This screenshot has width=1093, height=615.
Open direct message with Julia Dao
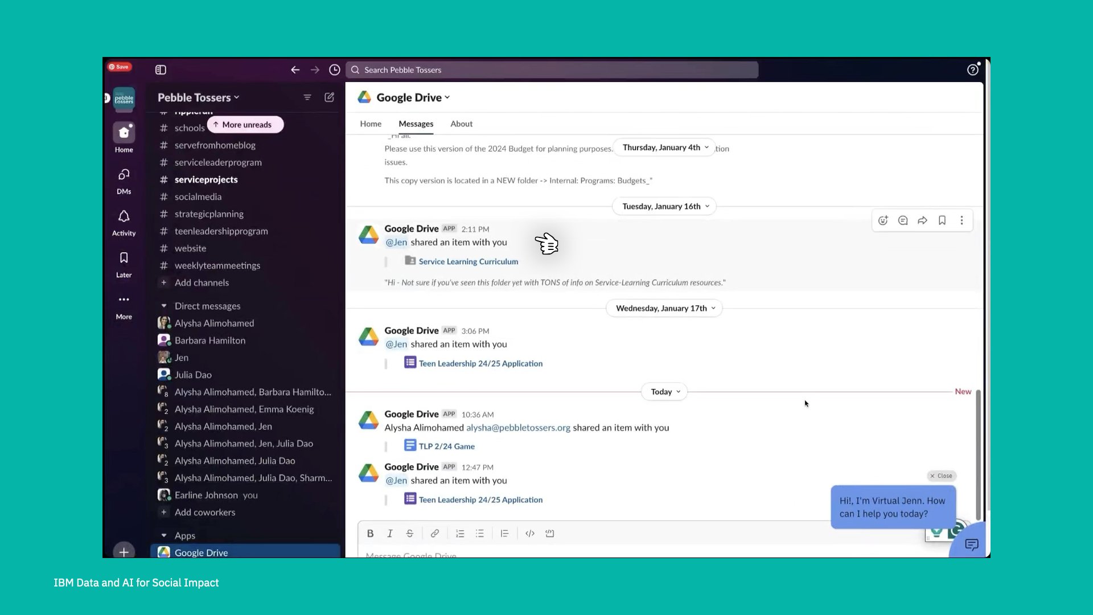[193, 375]
